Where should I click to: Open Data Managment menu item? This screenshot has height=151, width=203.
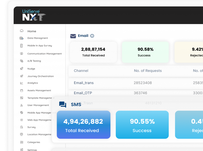(x=38, y=38)
